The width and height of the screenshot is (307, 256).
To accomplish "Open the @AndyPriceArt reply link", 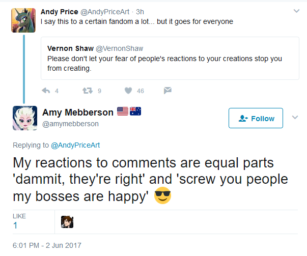I will [75, 145].
